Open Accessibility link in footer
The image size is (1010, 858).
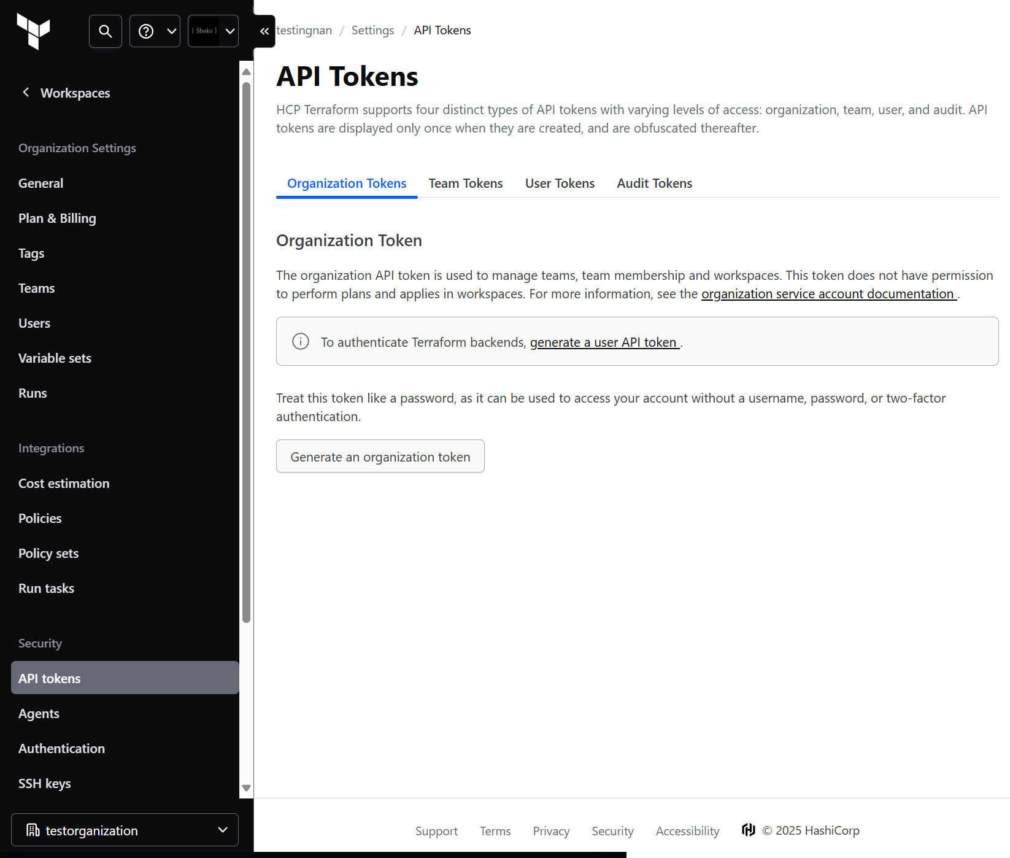(x=687, y=831)
